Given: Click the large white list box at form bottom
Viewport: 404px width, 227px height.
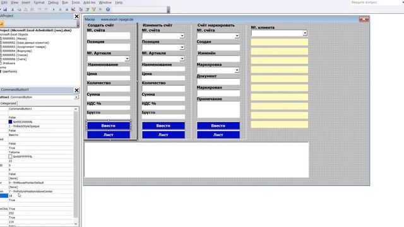Looking at the screenshot, I should coord(196,160).
